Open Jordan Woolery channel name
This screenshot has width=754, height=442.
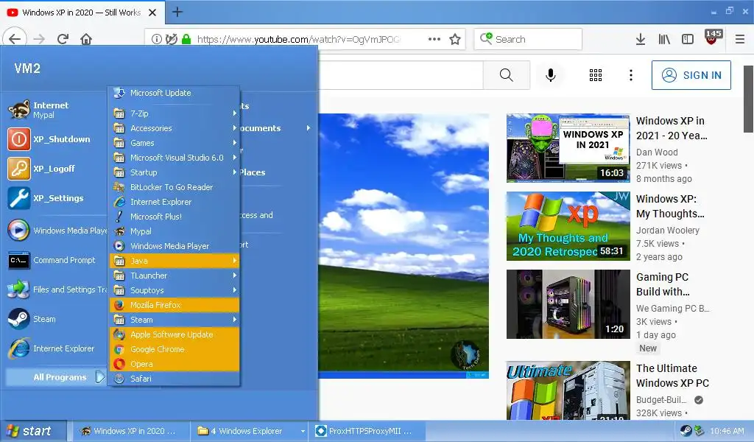[x=667, y=231]
